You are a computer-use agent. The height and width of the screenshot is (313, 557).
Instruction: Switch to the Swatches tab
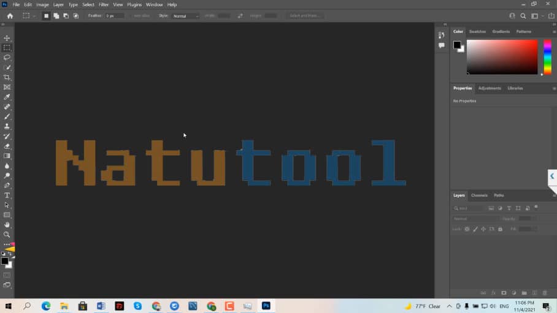coord(477,32)
